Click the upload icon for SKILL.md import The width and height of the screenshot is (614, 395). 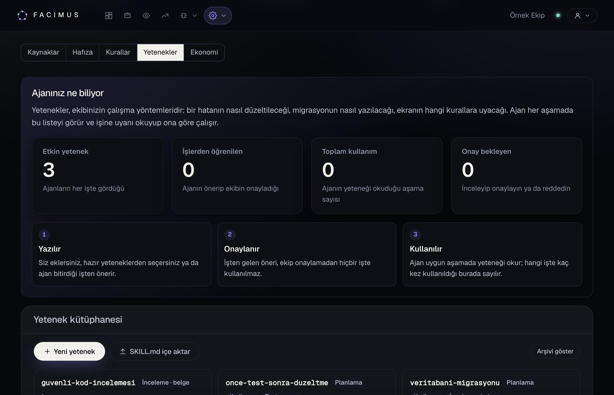123,351
